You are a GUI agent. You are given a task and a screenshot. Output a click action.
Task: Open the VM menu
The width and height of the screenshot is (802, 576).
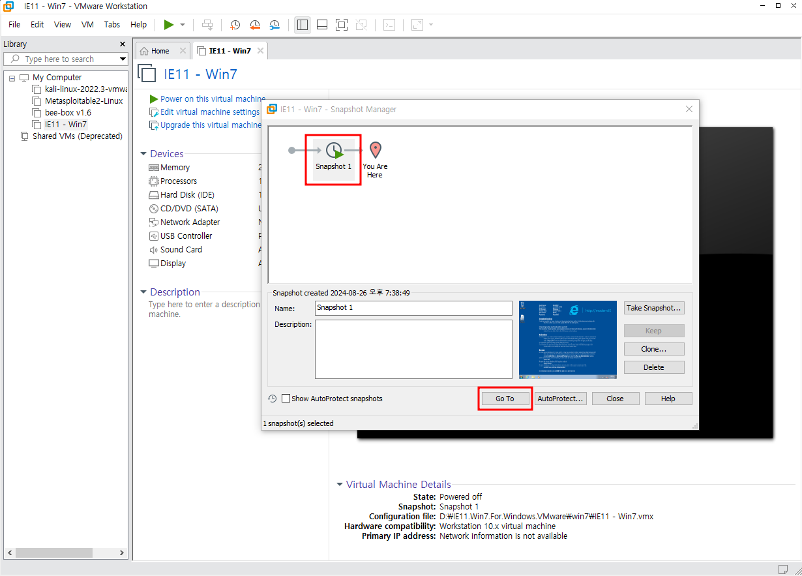(x=87, y=25)
